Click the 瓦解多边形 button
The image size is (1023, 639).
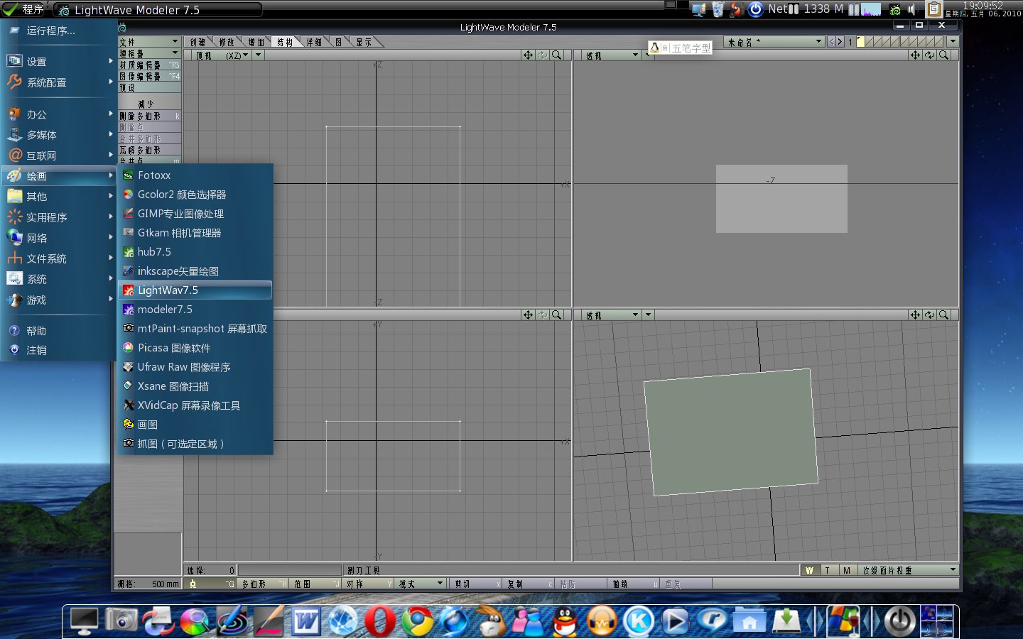pos(149,150)
